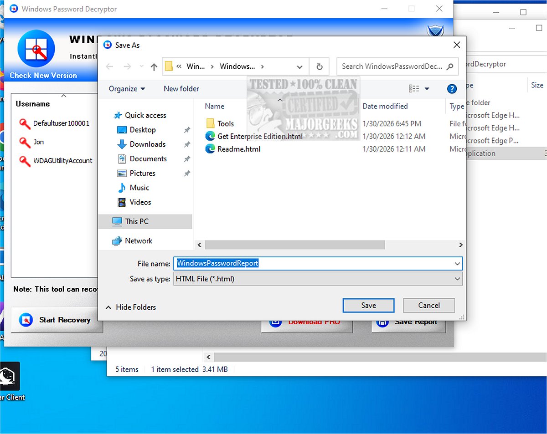Open the Save as type dropdown
Image resolution: width=547 pixels, height=434 pixels.
[318, 279]
